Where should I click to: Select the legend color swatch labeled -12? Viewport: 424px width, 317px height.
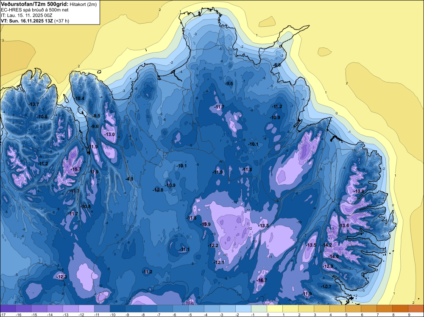click(x=86, y=309)
